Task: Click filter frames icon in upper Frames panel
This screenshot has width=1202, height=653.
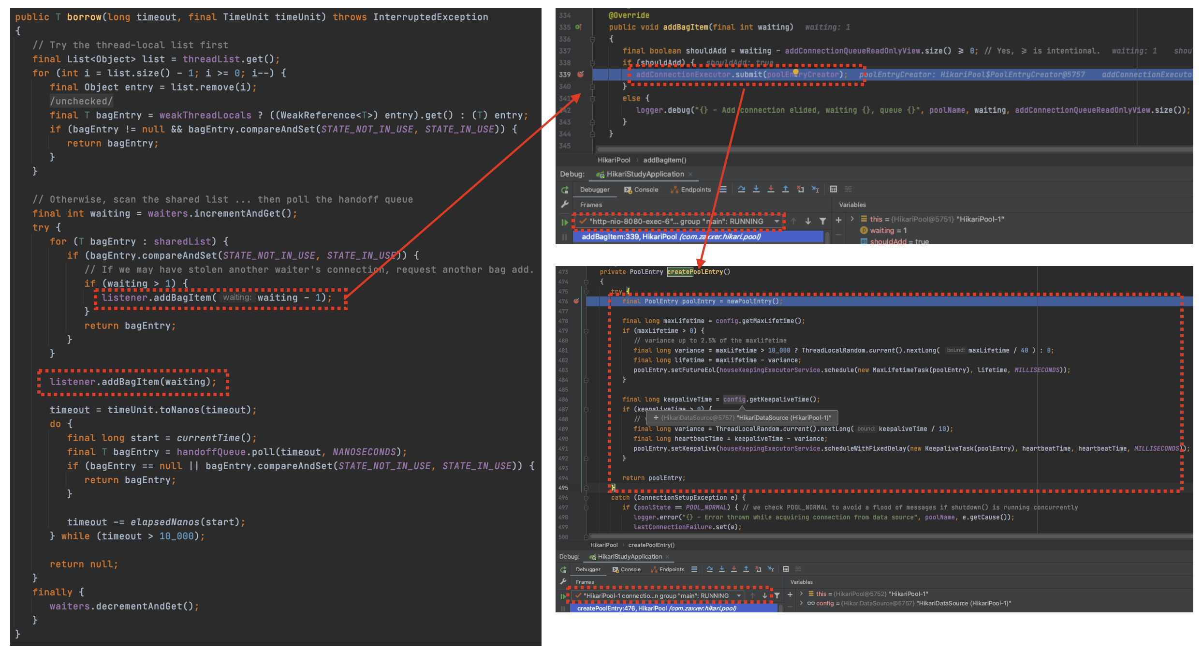Action: pos(822,221)
